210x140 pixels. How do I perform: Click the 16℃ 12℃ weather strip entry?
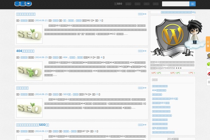[156, 73]
